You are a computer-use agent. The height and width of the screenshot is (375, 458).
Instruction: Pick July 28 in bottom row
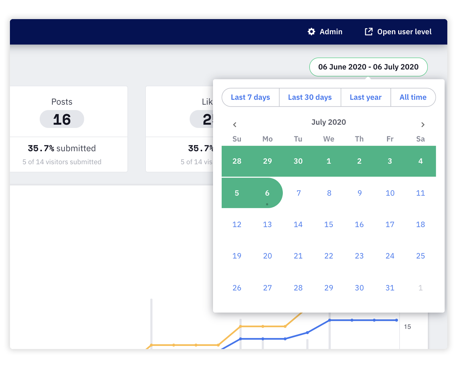pos(298,288)
